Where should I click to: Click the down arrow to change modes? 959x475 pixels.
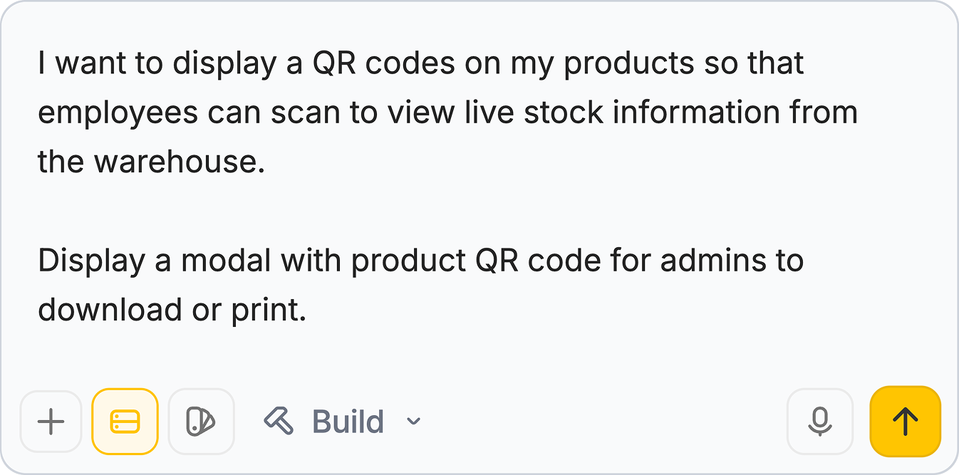coord(412,421)
